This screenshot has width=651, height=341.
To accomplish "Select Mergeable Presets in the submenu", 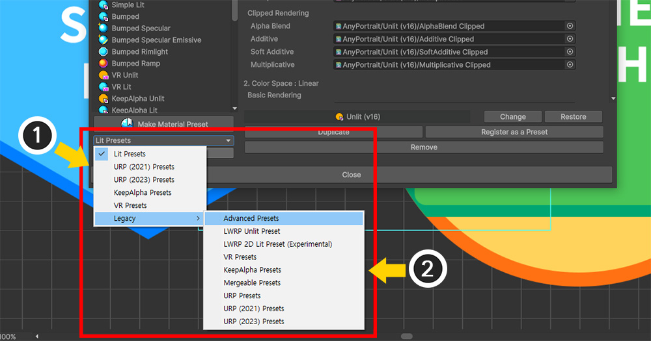I will [x=252, y=283].
